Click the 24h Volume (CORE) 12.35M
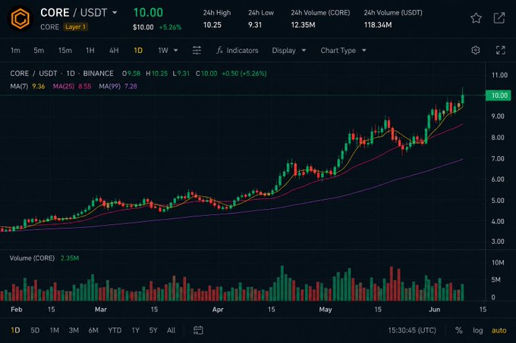The height and width of the screenshot is (343, 516). [303, 25]
